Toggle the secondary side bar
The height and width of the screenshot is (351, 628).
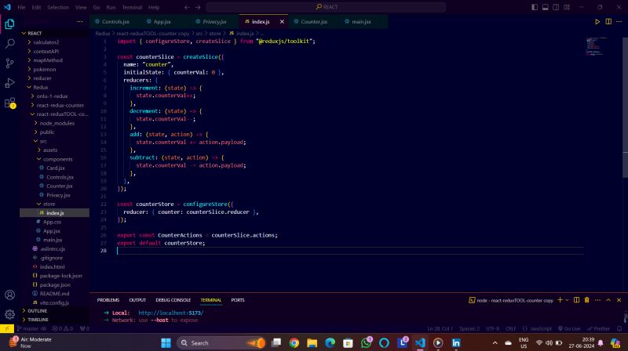[x=556, y=7]
